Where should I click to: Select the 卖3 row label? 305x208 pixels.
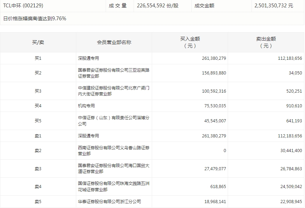click(38, 168)
